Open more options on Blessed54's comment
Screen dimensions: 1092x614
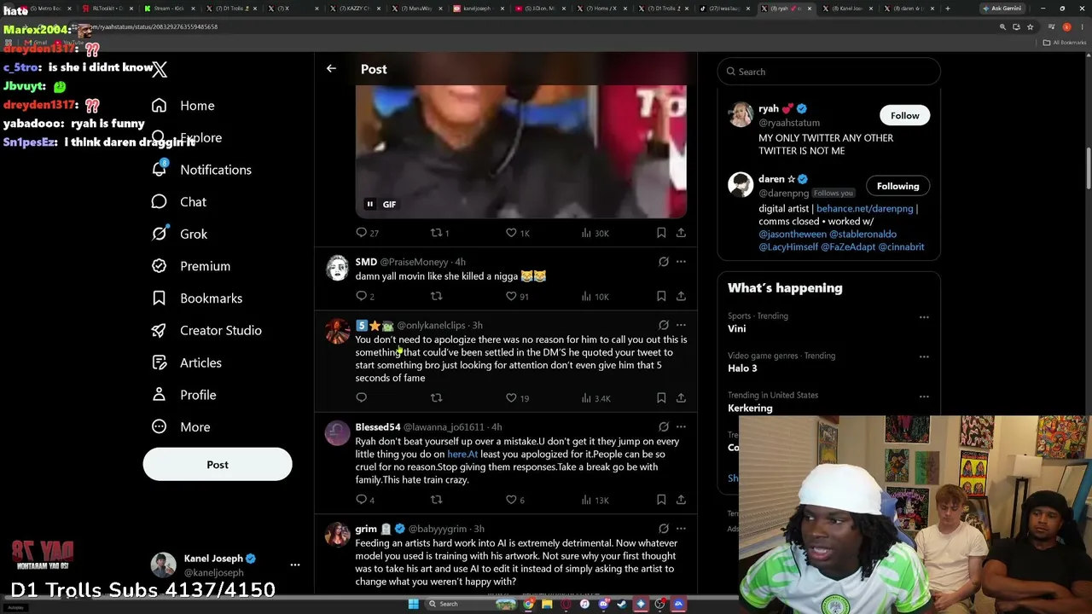point(681,426)
